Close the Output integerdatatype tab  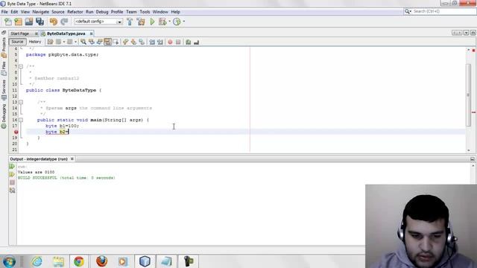point(72,159)
